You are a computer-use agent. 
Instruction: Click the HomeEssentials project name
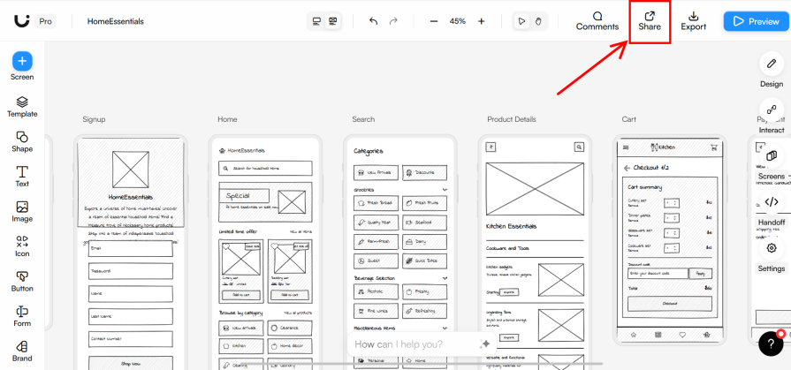(x=116, y=21)
